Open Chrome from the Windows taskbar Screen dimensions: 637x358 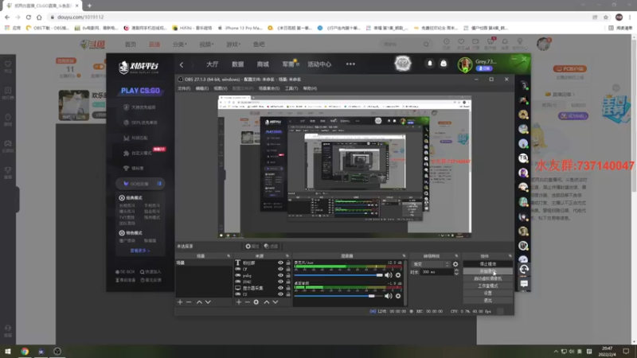click(x=25, y=351)
